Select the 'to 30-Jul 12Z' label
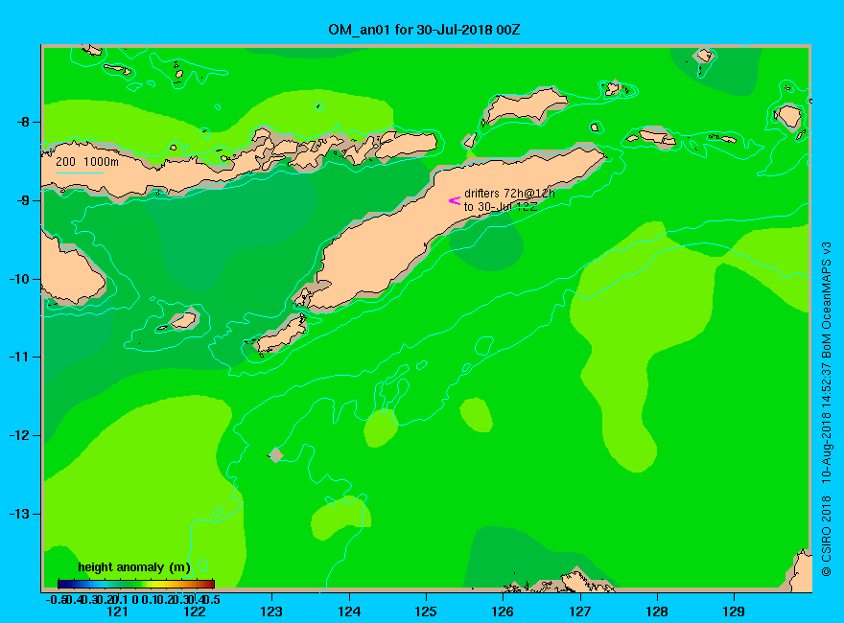This screenshot has height=623, width=844. tap(500, 207)
